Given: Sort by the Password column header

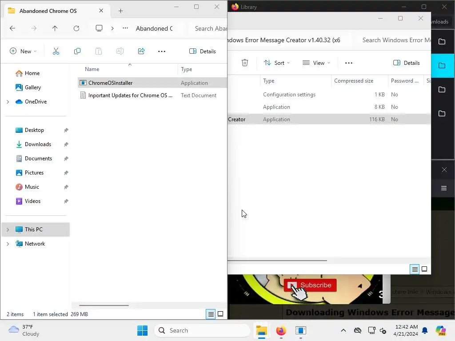Looking at the screenshot, I should point(406,81).
